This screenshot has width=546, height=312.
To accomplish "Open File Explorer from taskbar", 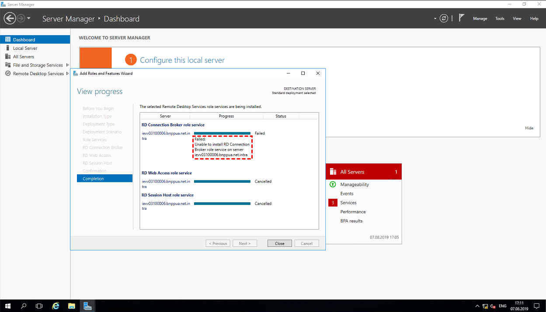I will [x=71, y=306].
